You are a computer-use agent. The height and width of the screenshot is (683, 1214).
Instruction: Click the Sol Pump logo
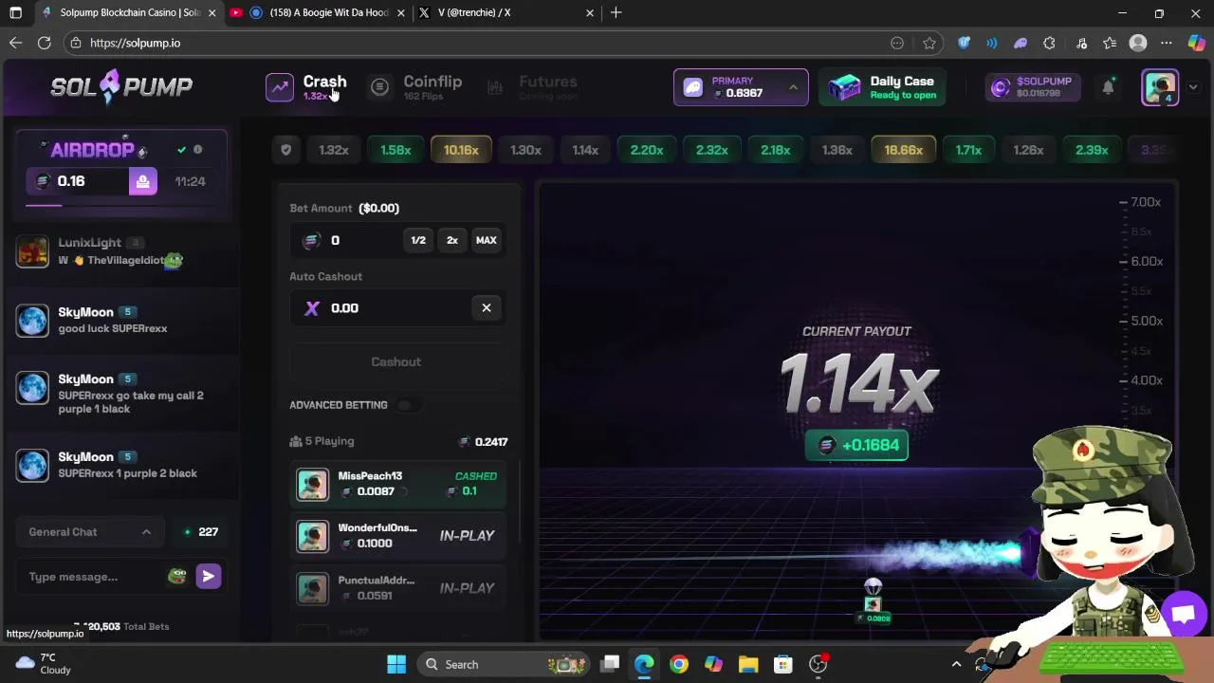click(121, 86)
